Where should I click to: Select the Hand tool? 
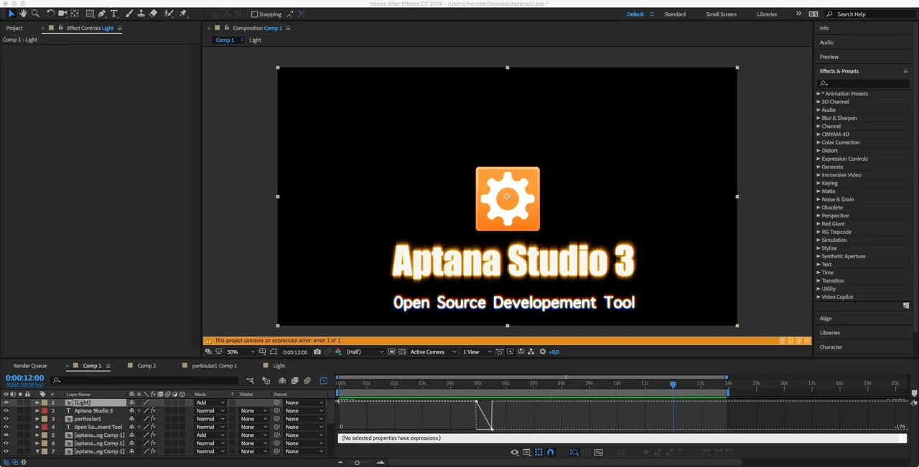[x=23, y=14]
